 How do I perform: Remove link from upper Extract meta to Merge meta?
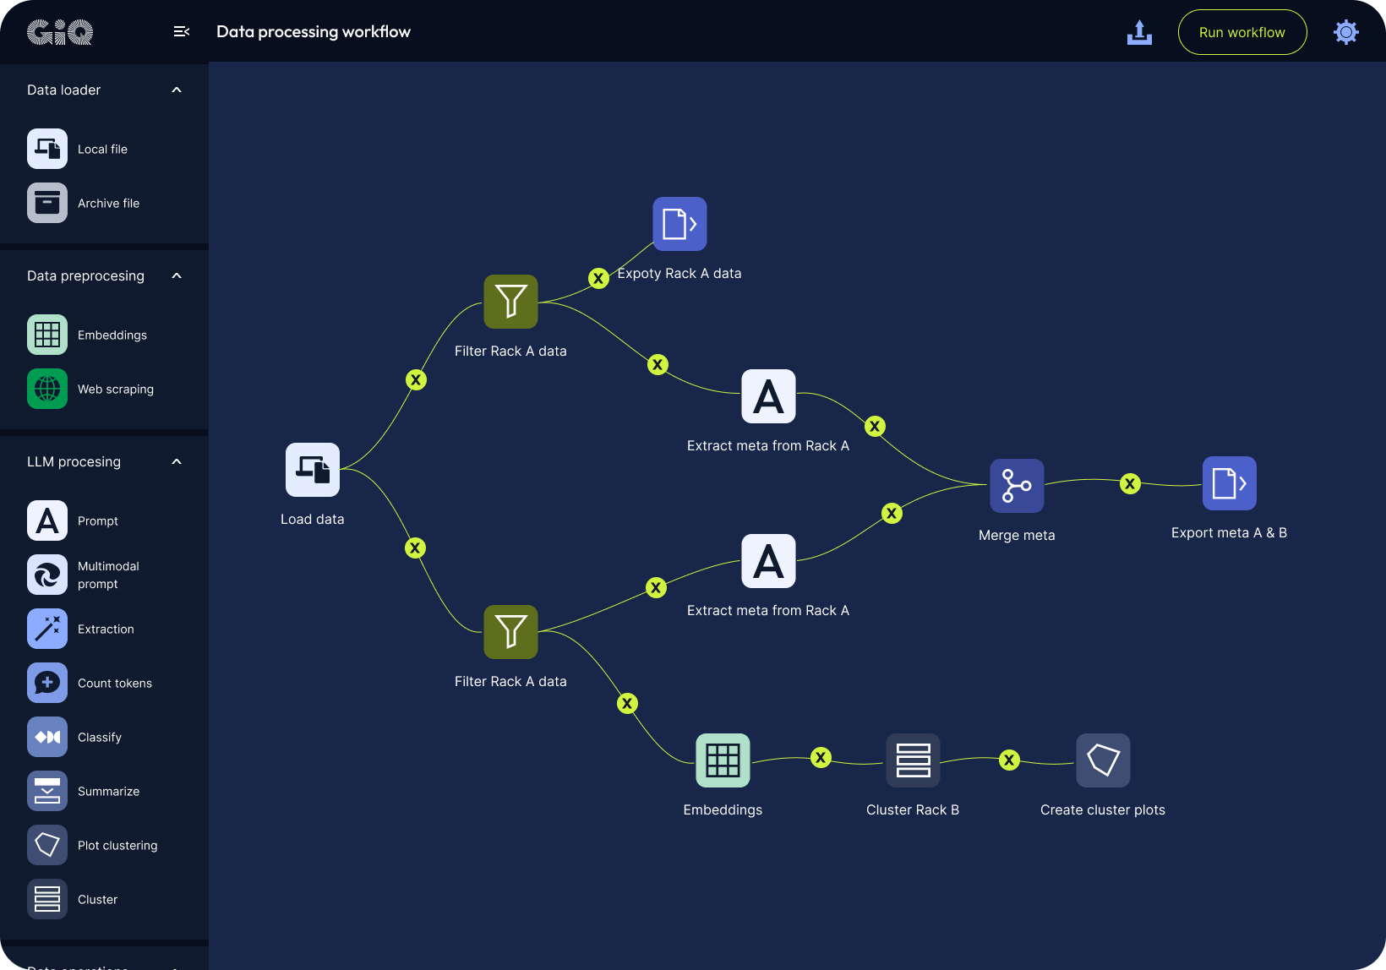point(876,426)
